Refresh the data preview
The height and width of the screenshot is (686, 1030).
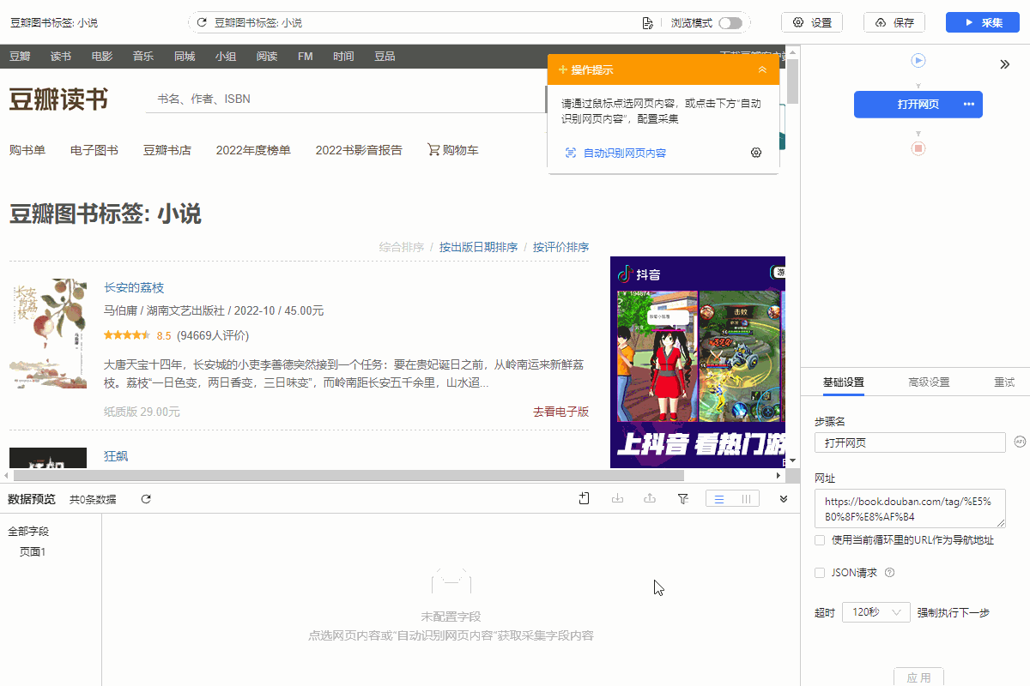click(x=146, y=499)
